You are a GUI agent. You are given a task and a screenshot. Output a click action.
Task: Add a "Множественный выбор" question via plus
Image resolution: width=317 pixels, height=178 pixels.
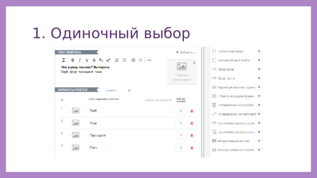[259, 60]
